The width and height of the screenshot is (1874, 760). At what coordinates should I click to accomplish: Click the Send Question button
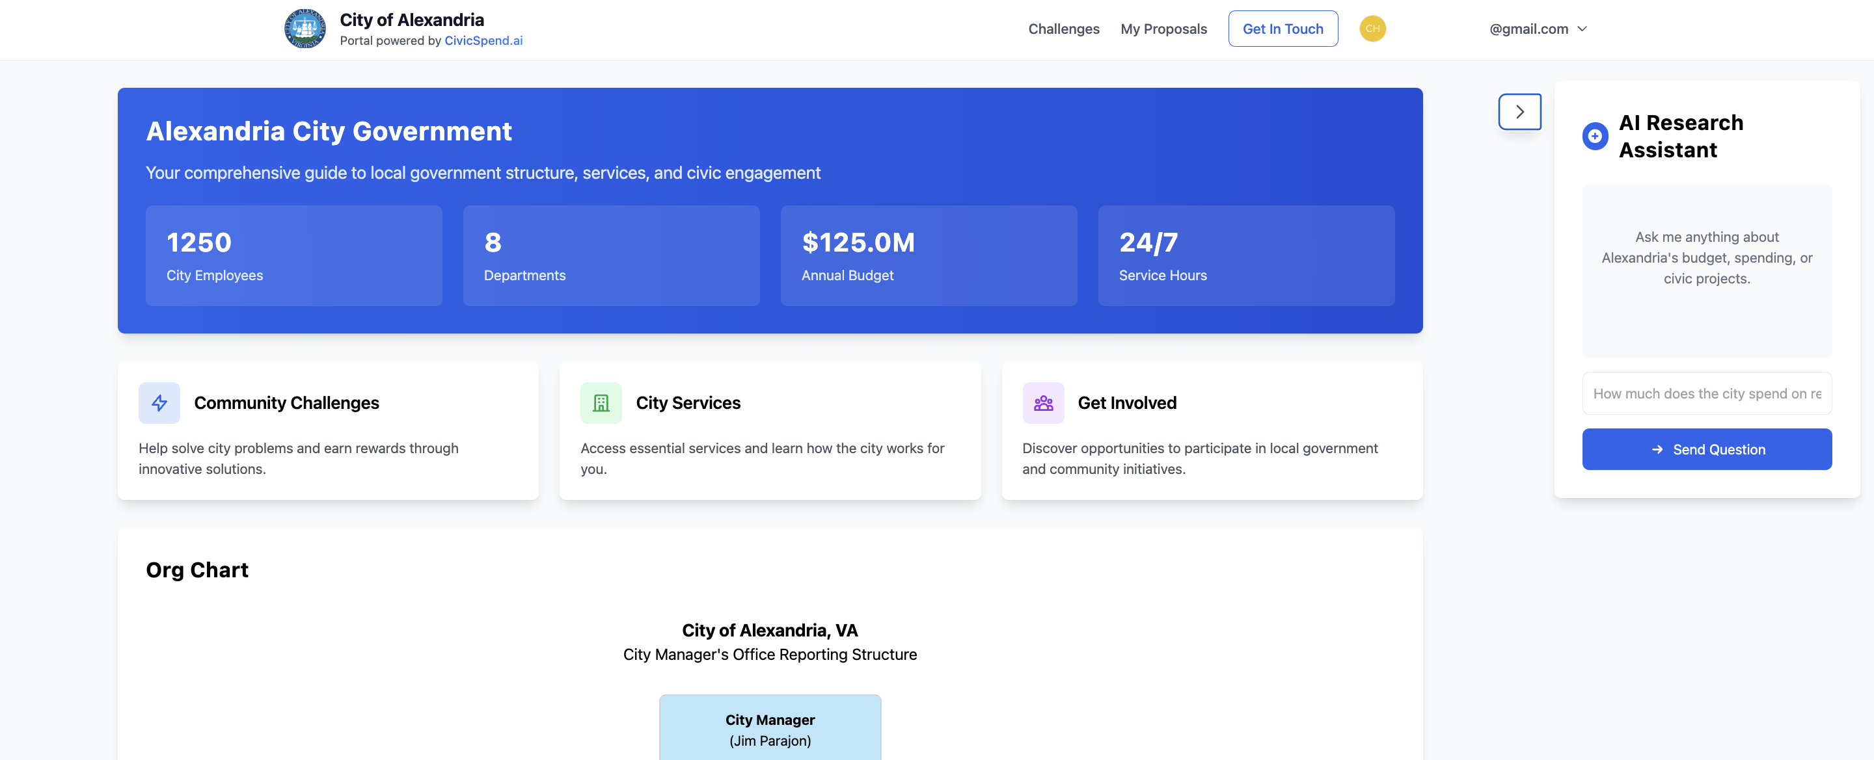point(1706,450)
